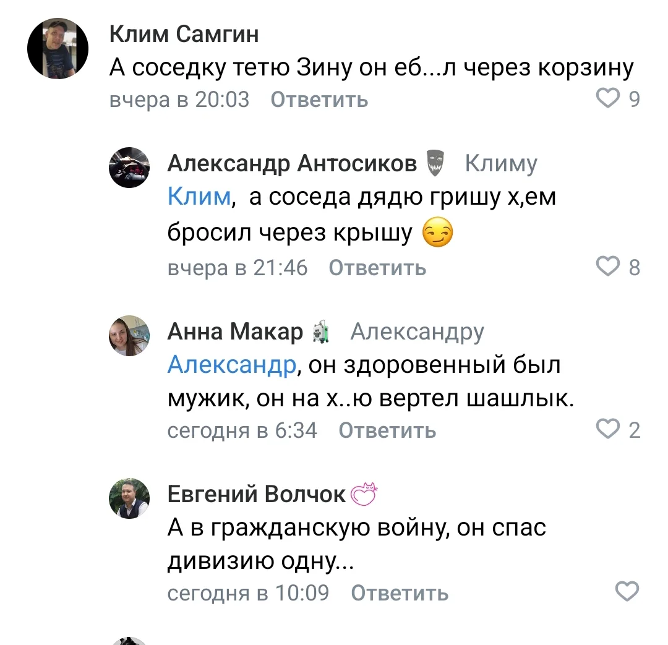Reply to Клим Самгин via Ответить
668x645 pixels.
318,99
